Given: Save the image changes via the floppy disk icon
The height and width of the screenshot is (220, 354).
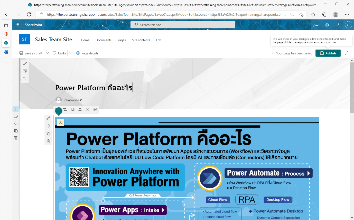Looking at the screenshot, I should pos(95,110).
